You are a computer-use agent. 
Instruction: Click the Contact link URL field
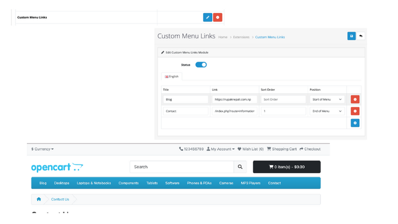click(234, 111)
